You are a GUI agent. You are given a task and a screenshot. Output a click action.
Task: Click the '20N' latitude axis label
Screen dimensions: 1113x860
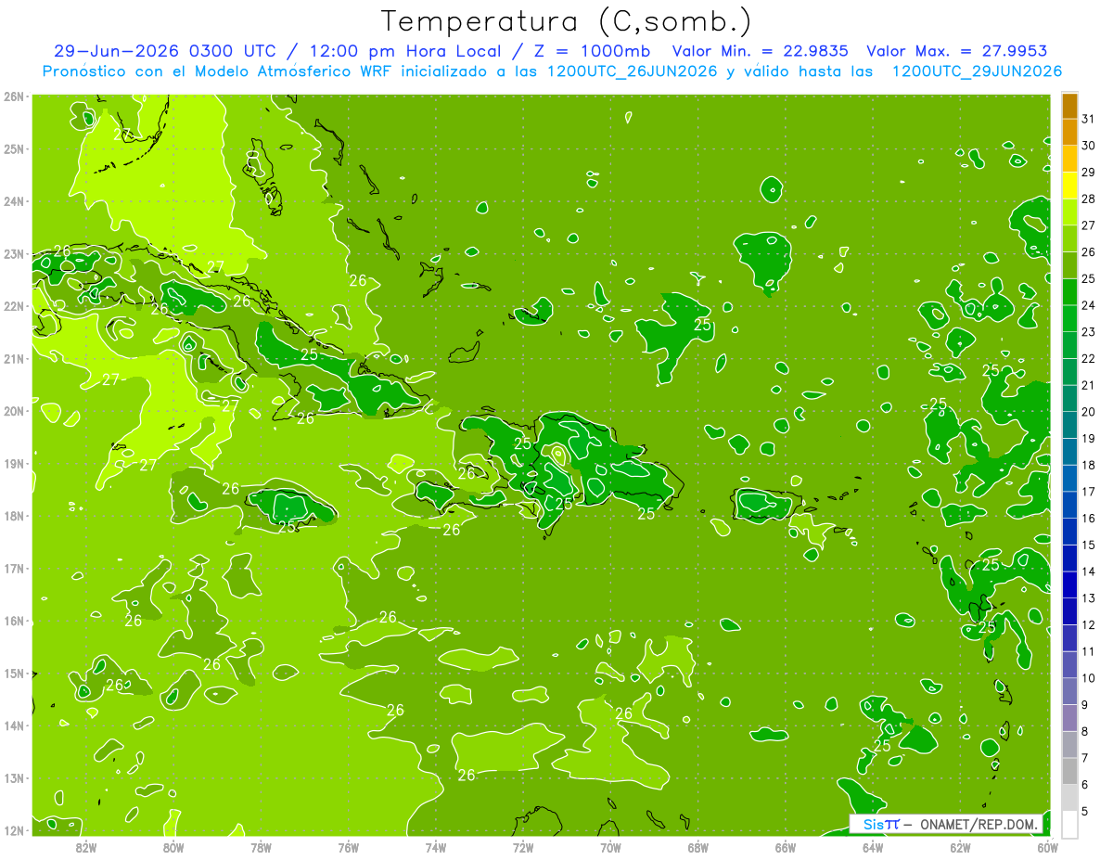pos(14,411)
